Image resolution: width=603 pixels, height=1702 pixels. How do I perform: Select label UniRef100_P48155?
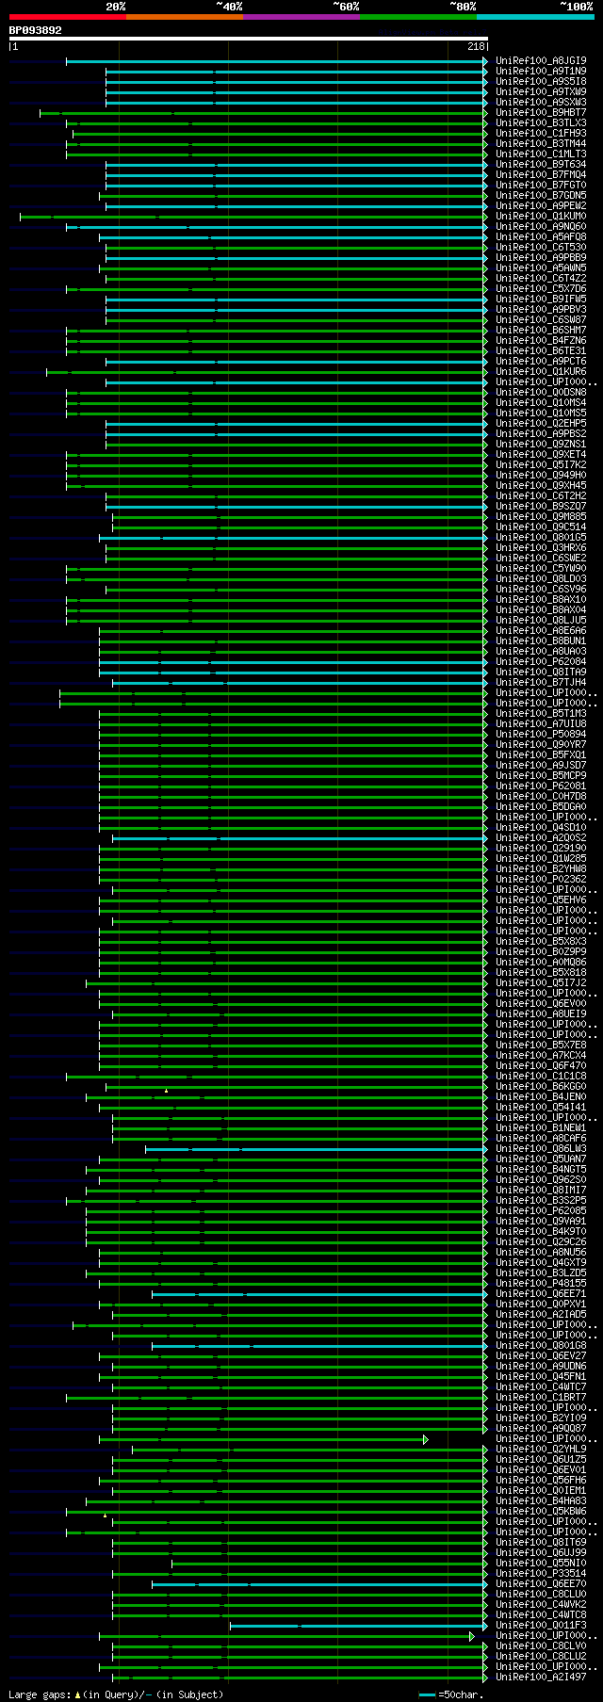pos(541,1284)
